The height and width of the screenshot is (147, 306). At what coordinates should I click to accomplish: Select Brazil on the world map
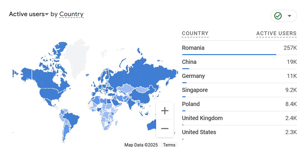point(72,119)
